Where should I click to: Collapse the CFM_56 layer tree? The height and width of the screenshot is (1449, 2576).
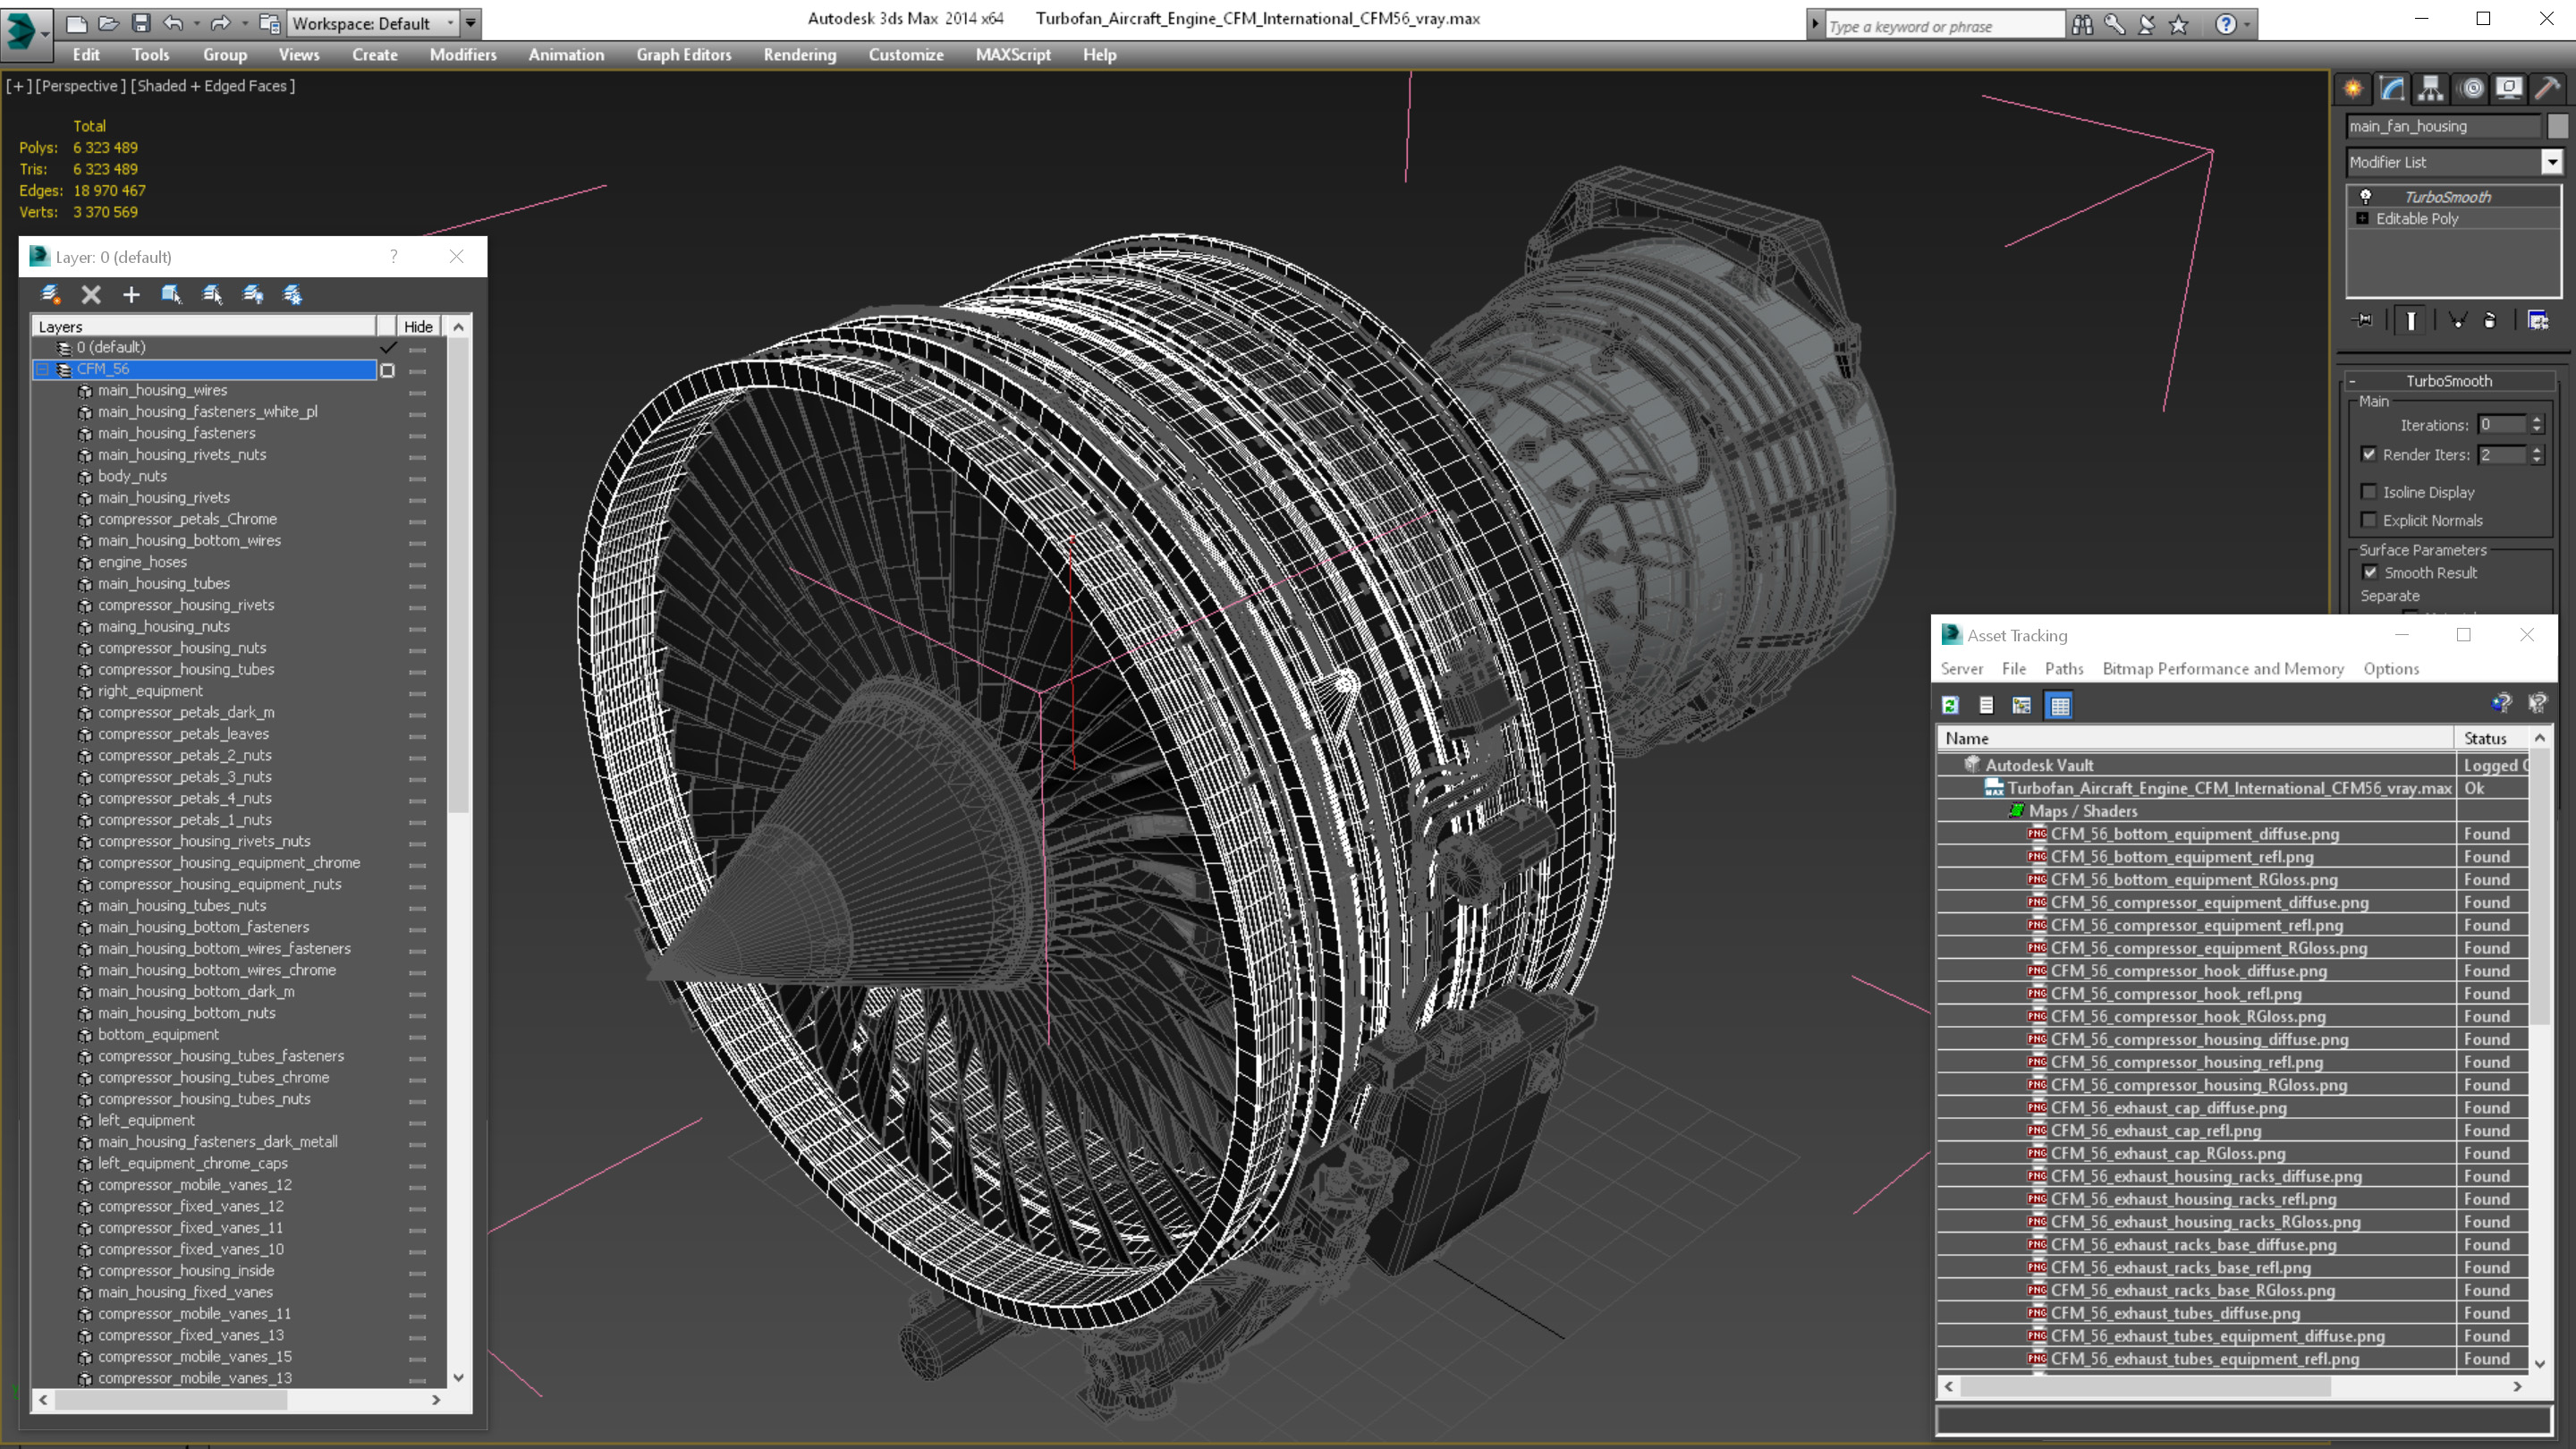click(43, 370)
